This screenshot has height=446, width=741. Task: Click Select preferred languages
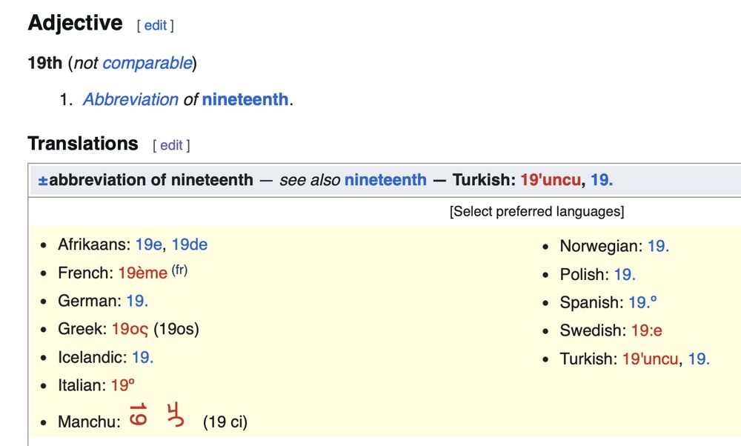pyautogui.click(x=536, y=212)
